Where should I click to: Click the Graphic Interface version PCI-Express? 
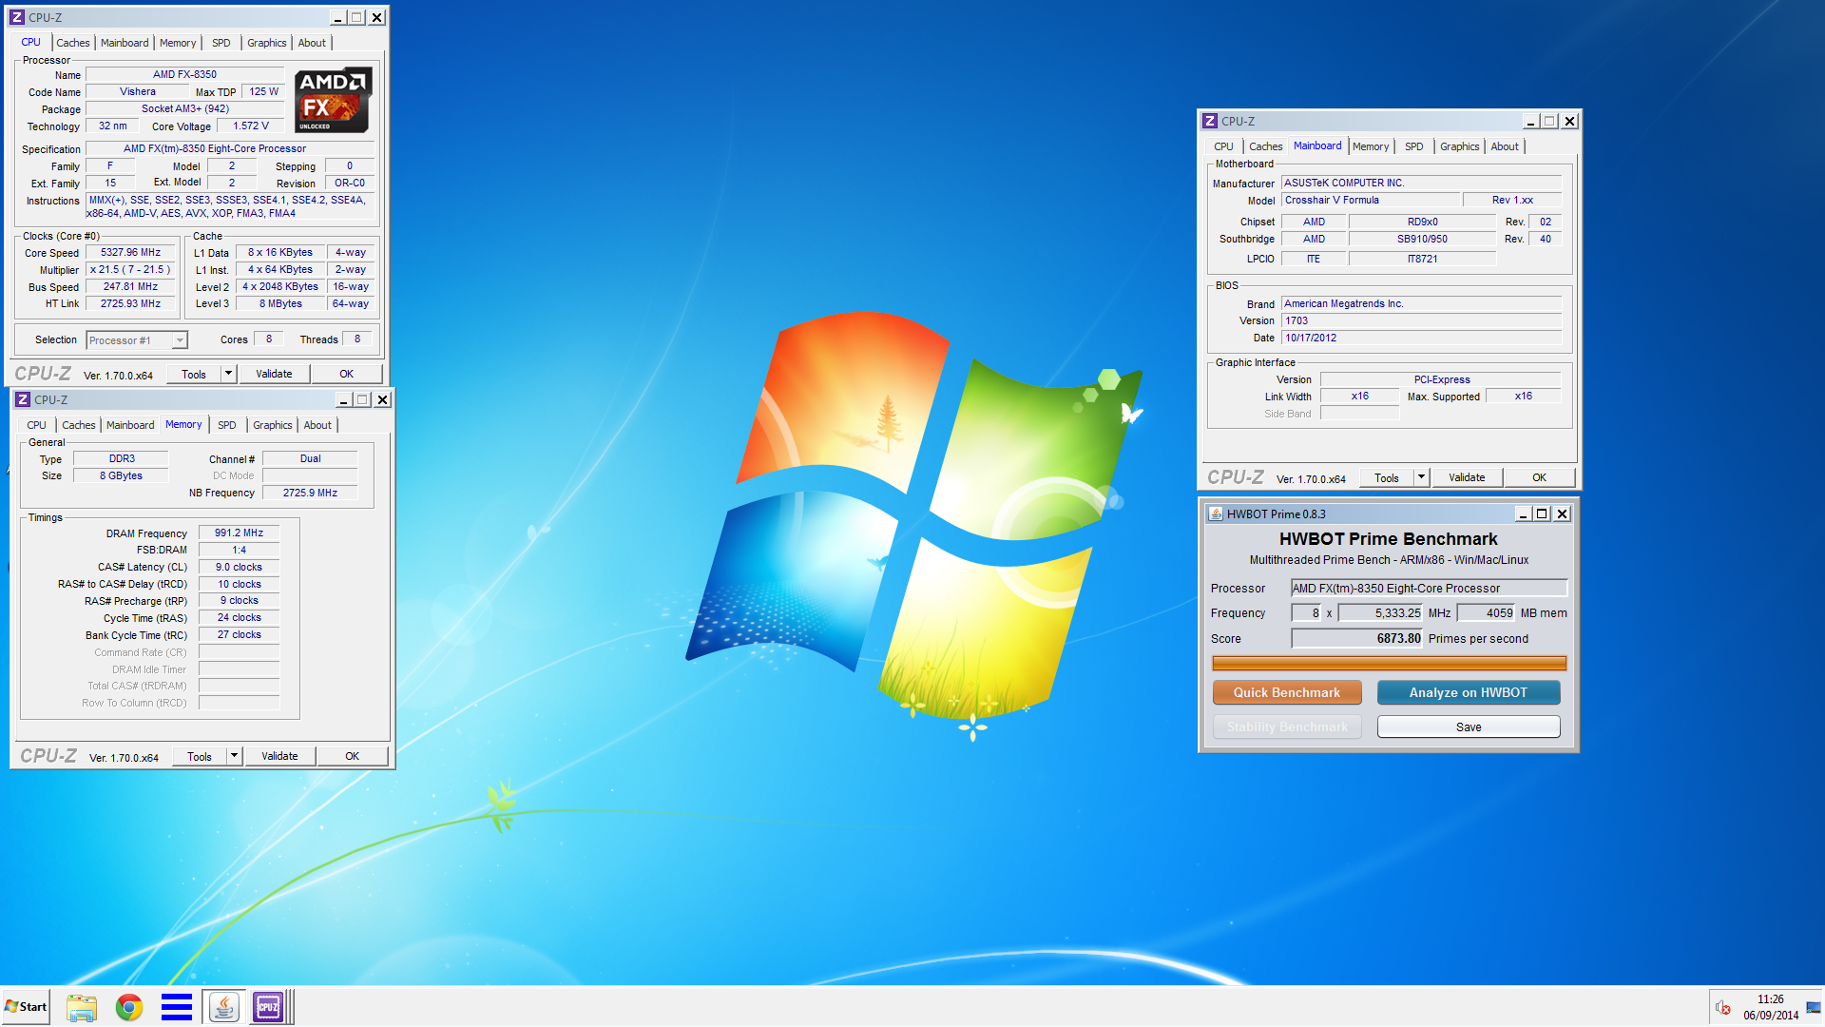[x=1441, y=379]
